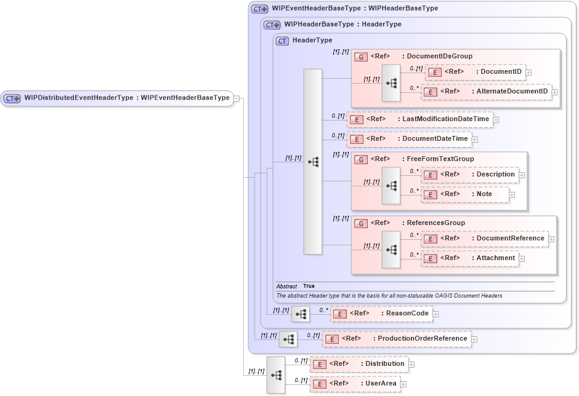Click the sequence compositor icon inside HeaderType
Screen dimensions: 579x396
pos(314,161)
